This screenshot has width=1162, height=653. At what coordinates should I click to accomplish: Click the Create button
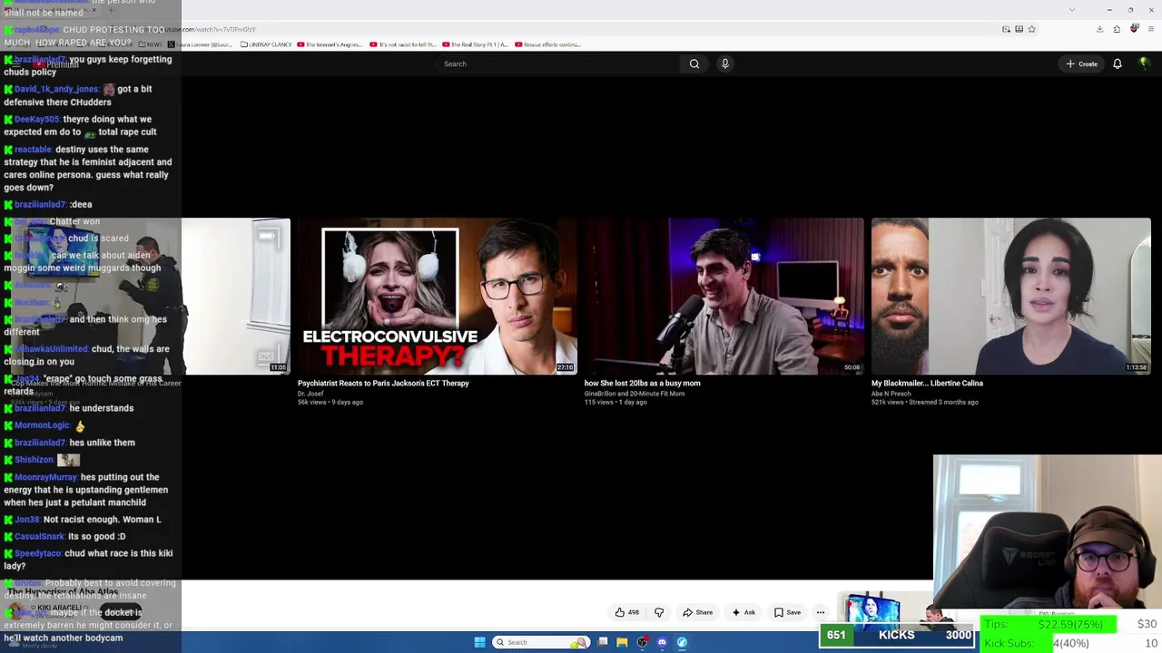click(1082, 63)
